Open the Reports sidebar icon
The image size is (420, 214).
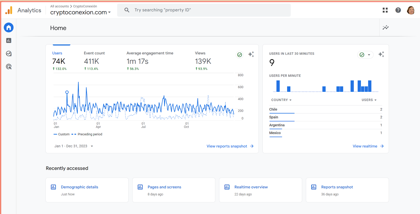click(9, 40)
